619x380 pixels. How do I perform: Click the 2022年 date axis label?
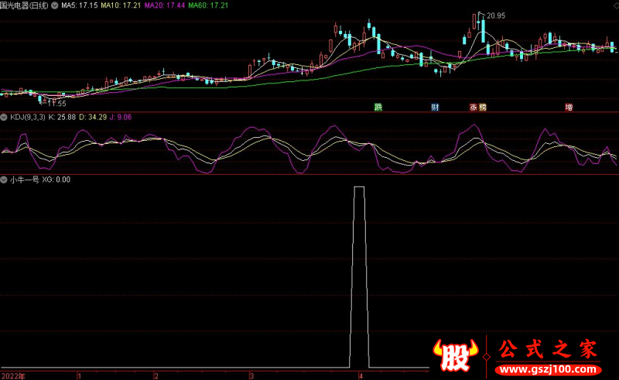click(x=13, y=375)
